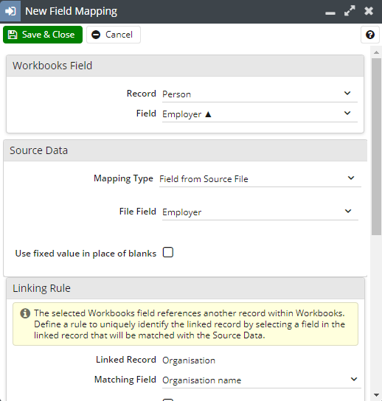Click the Workbooks Field section header
The height and width of the screenshot is (401, 382).
[x=185, y=66]
